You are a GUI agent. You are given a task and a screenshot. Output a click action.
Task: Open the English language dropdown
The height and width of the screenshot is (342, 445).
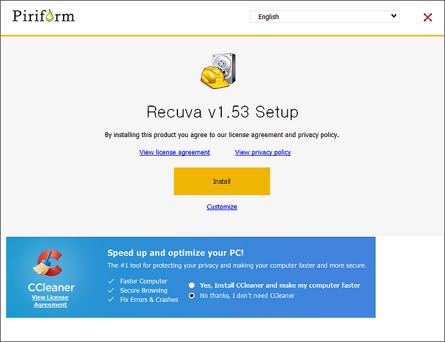pyautogui.click(x=324, y=17)
